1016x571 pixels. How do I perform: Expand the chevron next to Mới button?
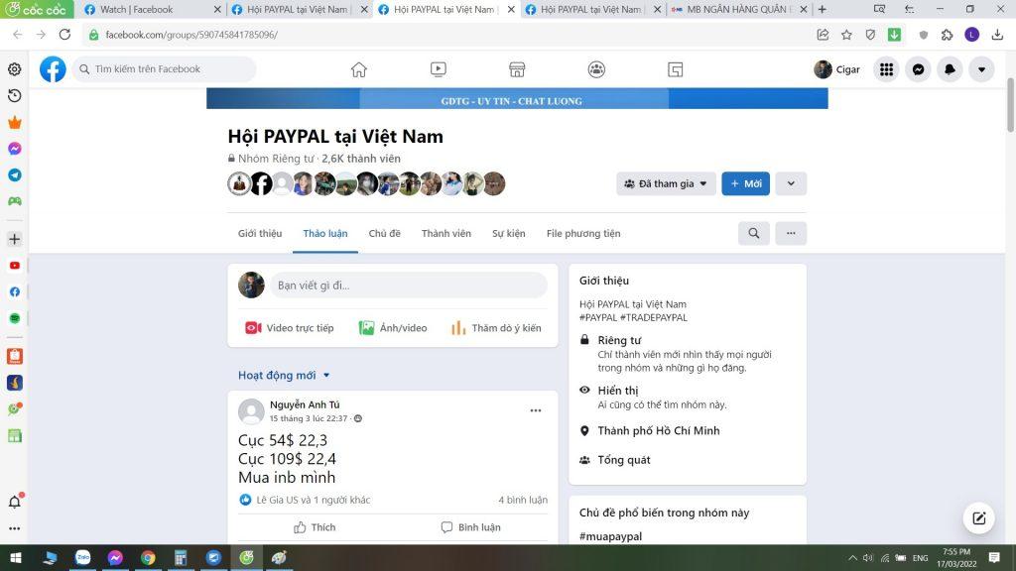[x=791, y=183]
